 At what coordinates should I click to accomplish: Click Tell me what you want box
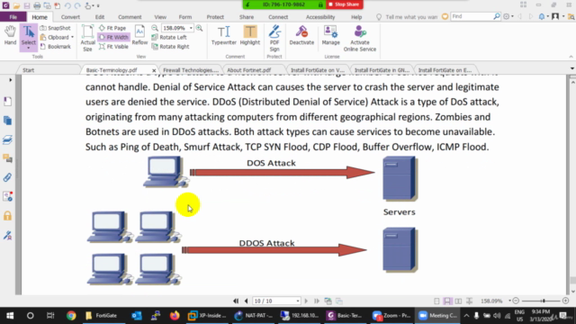[411, 17]
